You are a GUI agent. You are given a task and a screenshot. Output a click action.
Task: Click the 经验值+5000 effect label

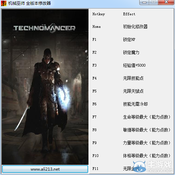point(134,65)
